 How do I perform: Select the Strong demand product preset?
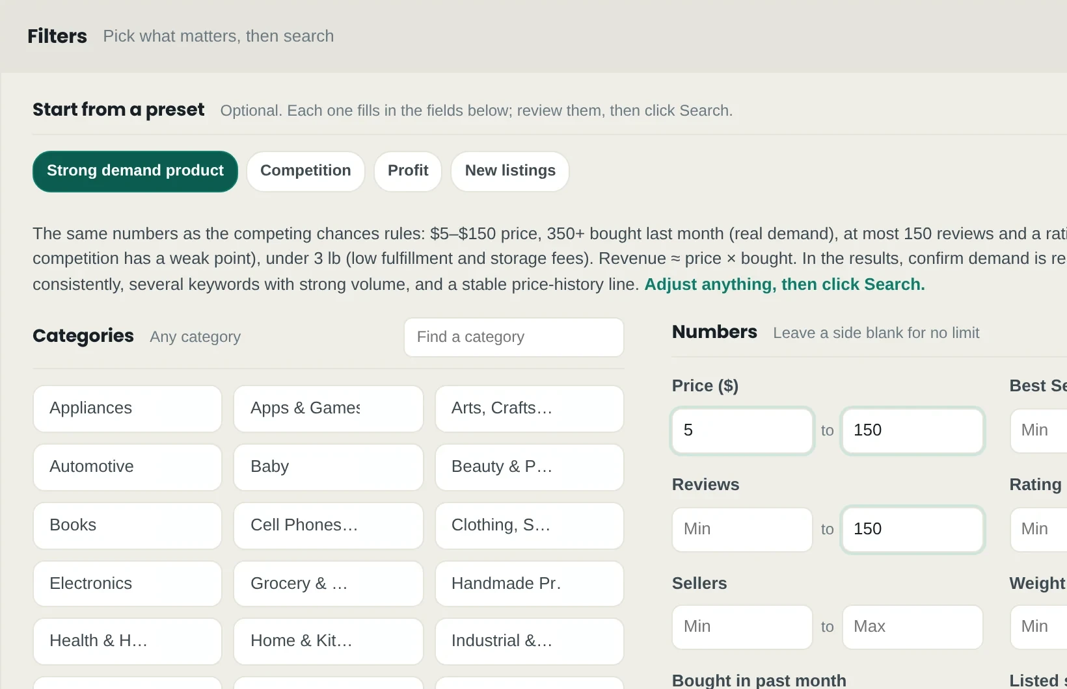tap(135, 172)
